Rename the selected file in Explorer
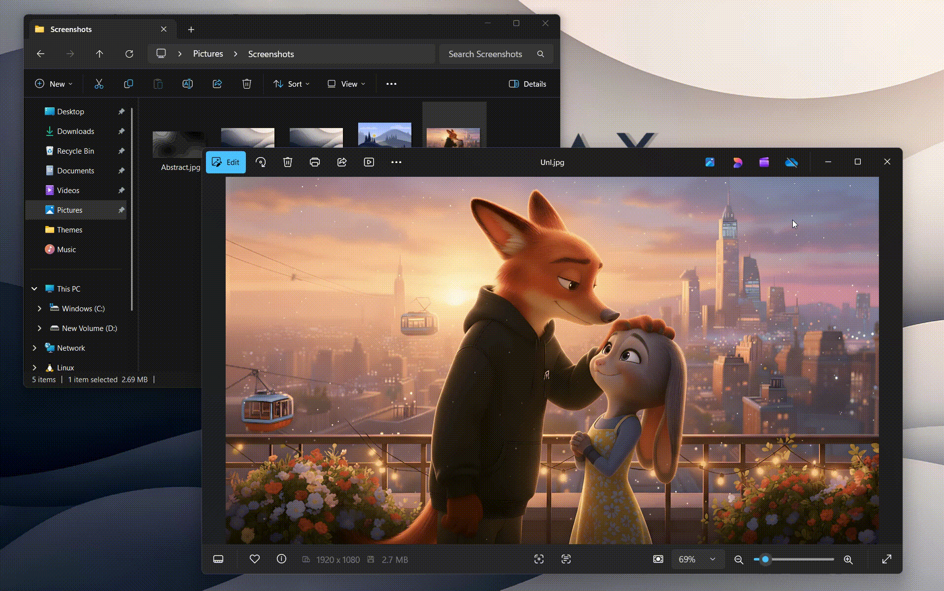The width and height of the screenshot is (944, 591). 188,84
